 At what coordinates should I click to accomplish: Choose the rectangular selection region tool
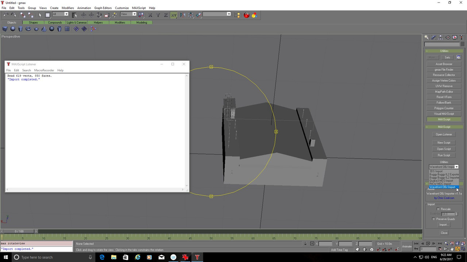48,15
